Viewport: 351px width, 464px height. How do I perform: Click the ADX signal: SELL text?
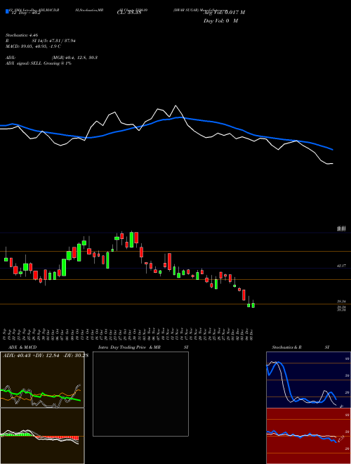tap(39, 63)
